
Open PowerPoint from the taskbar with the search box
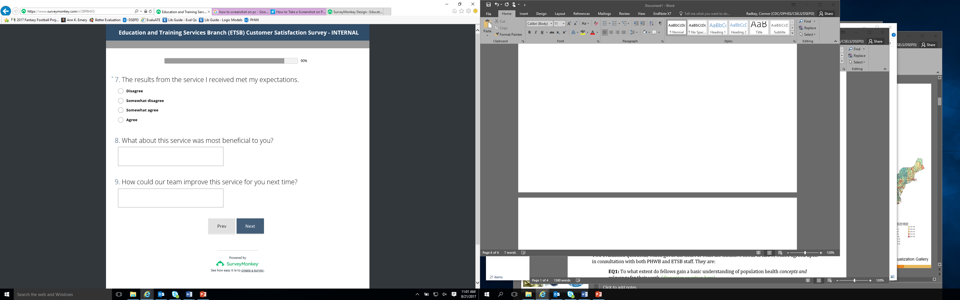203,294
